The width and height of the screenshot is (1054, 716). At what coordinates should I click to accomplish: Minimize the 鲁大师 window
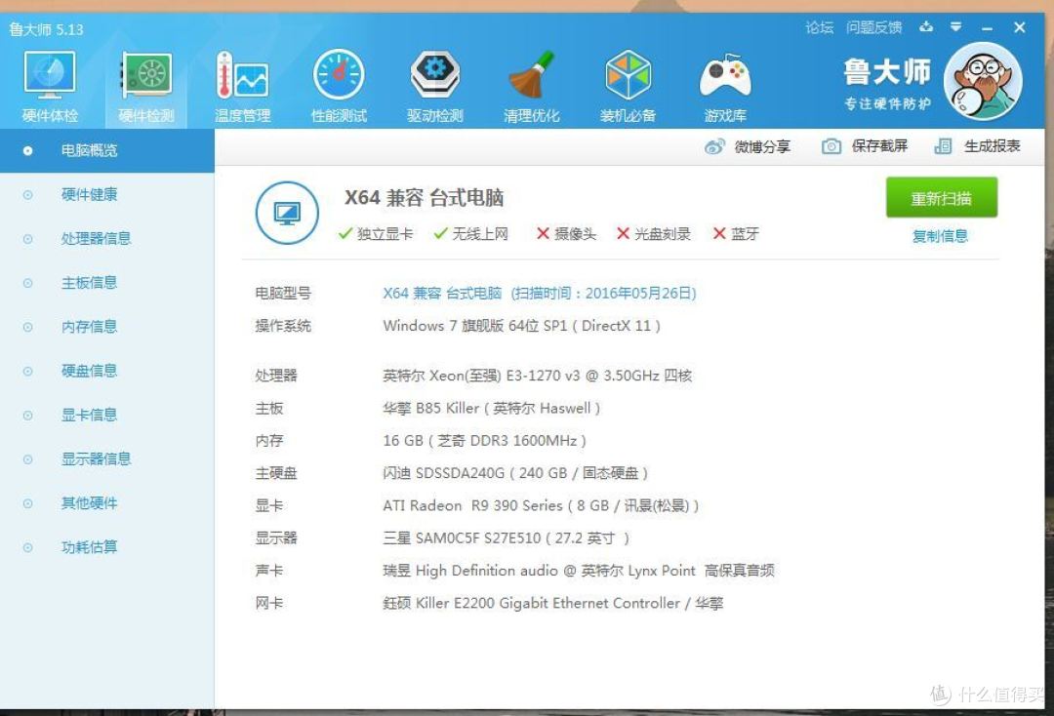coord(987,27)
